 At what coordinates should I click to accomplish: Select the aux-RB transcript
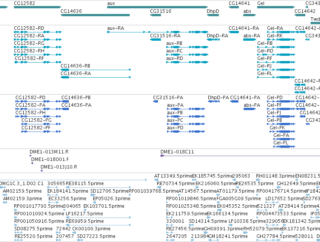[x=187, y=47]
